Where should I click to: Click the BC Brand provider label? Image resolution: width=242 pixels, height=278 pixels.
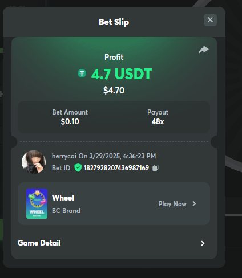pyautogui.click(x=66, y=211)
